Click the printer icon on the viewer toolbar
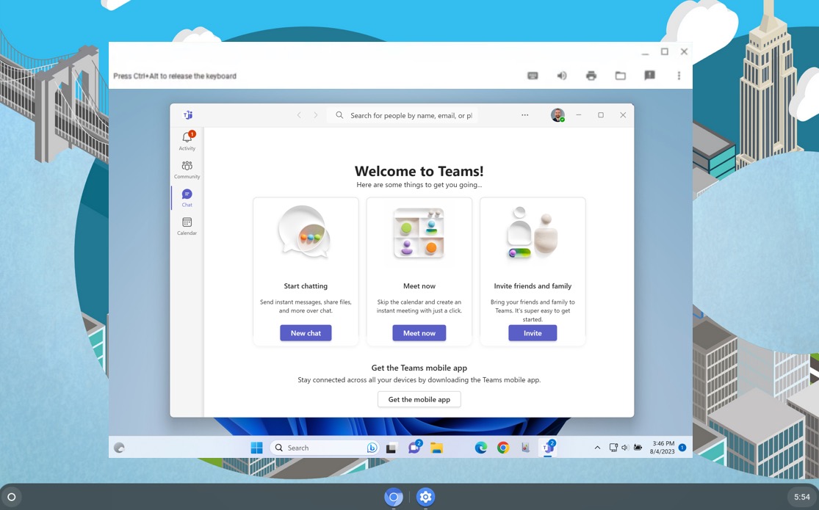819x510 pixels. [591, 75]
